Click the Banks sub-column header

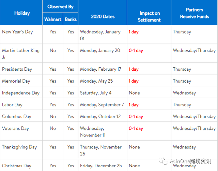71,19
